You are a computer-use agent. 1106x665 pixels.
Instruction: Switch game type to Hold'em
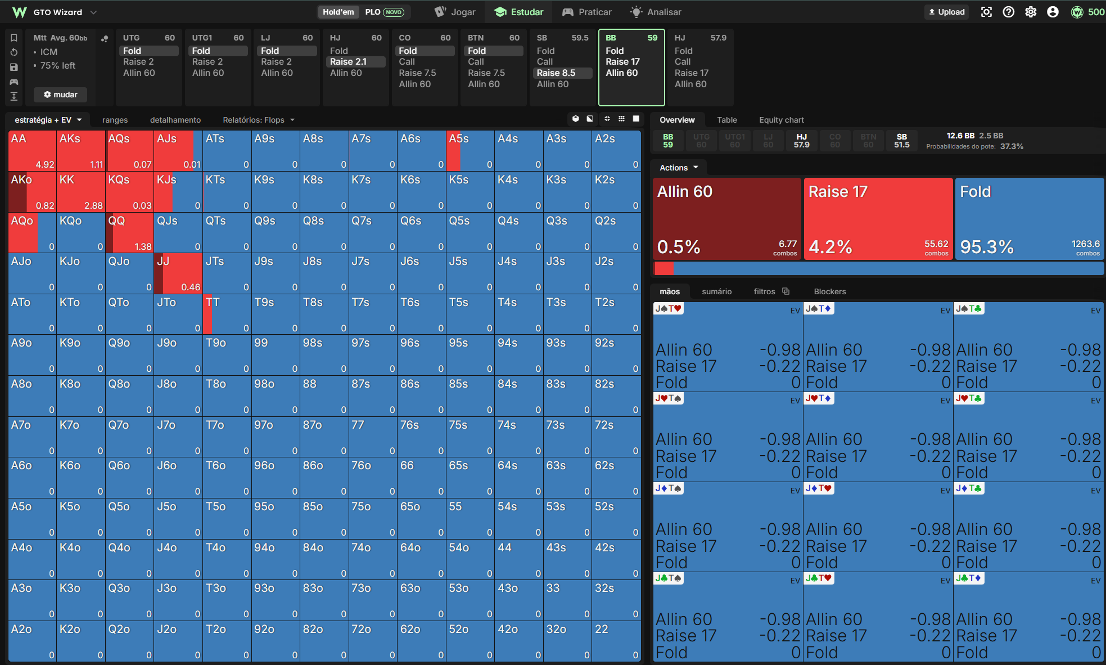click(338, 12)
